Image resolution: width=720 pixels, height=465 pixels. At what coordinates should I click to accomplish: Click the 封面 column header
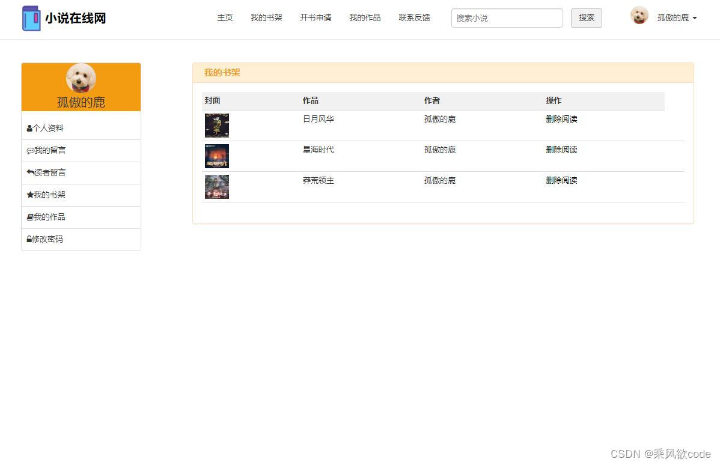pyautogui.click(x=213, y=100)
